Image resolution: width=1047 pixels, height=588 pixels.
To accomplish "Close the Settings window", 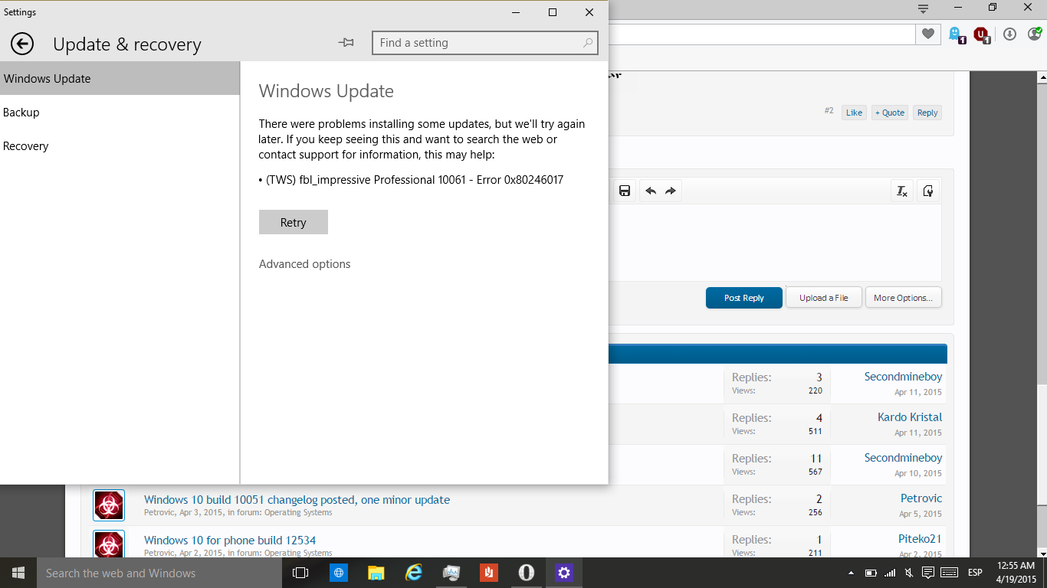I will (x=589, y=12).
